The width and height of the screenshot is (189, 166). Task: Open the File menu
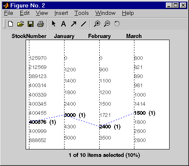(9, 13)
